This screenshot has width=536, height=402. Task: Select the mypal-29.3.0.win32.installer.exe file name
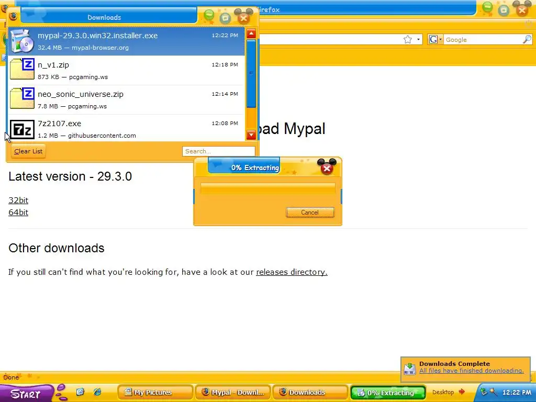coord(98,36)
